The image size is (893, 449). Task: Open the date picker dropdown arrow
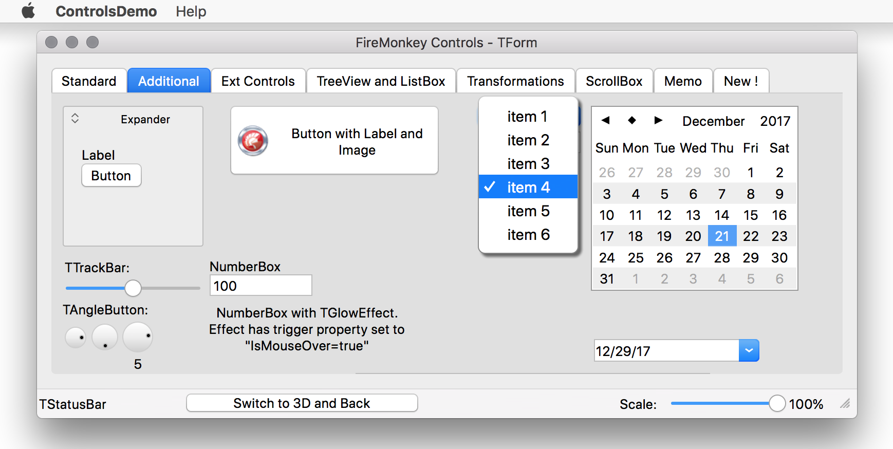pos(749,350)
